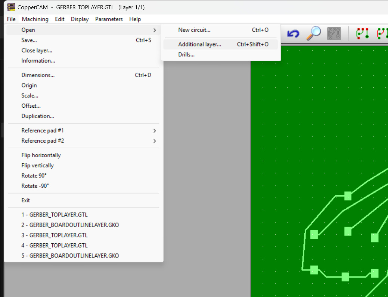Select the magnifying glass zoom tool
Screen dimensions: 388x297
[314, 33]
